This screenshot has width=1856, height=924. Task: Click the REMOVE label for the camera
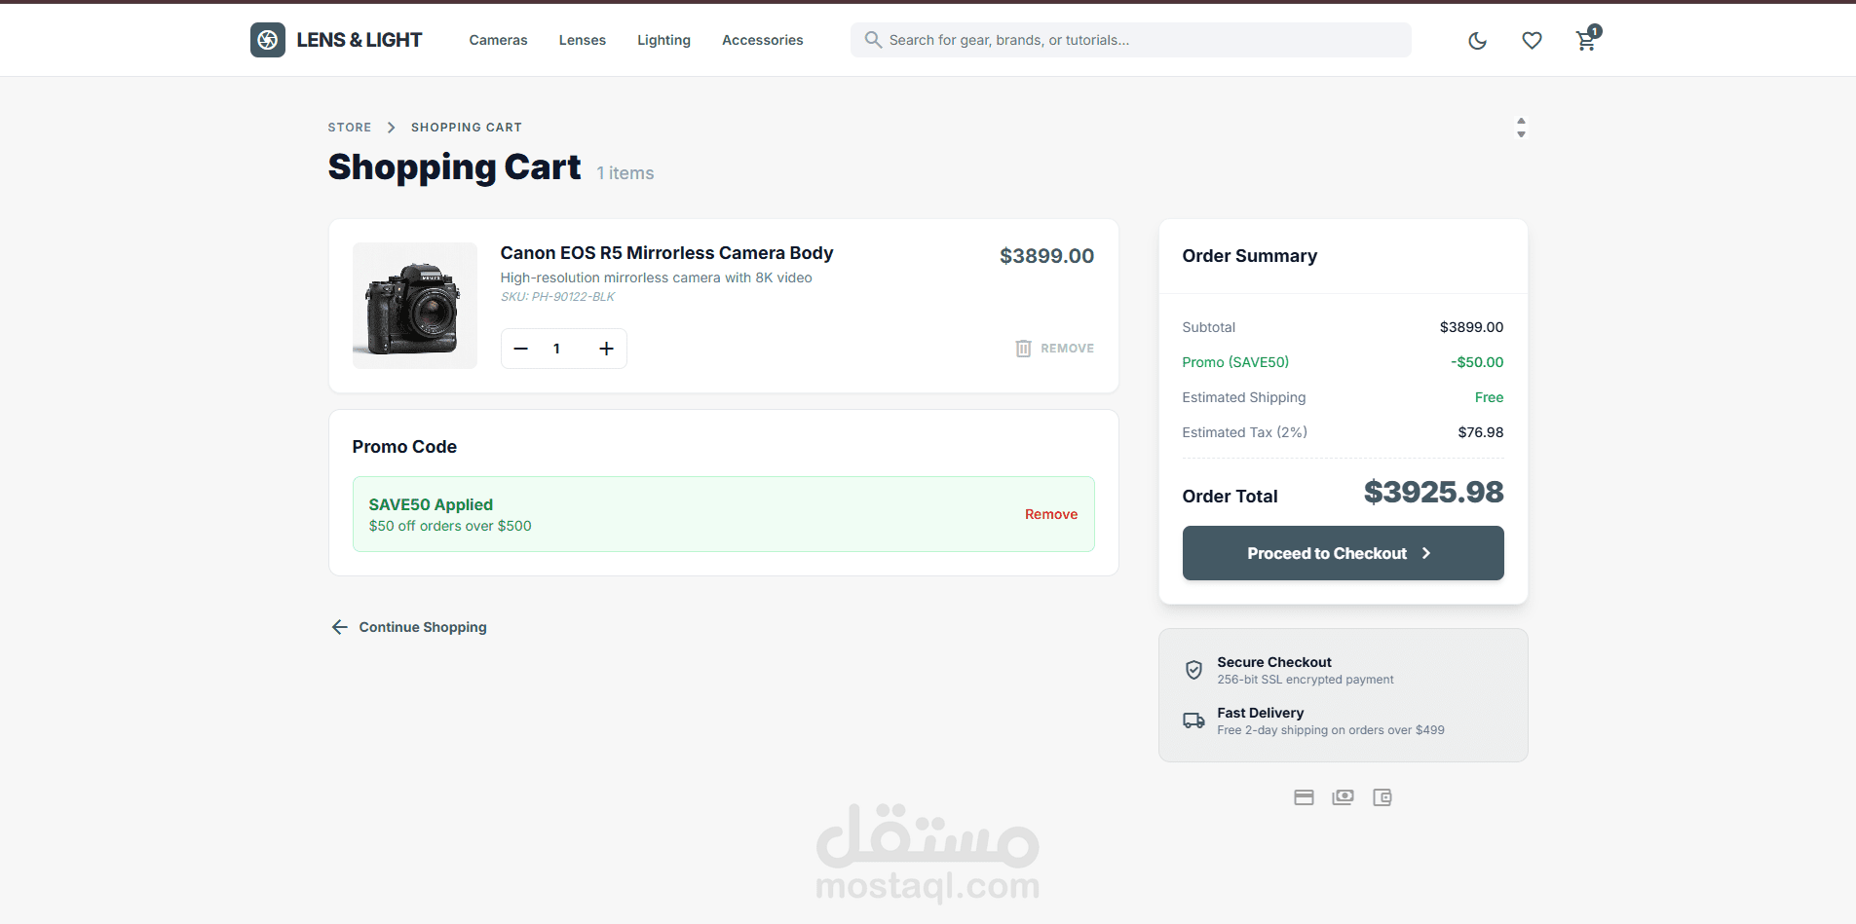pyautogui.click(x=1067, y=349)
